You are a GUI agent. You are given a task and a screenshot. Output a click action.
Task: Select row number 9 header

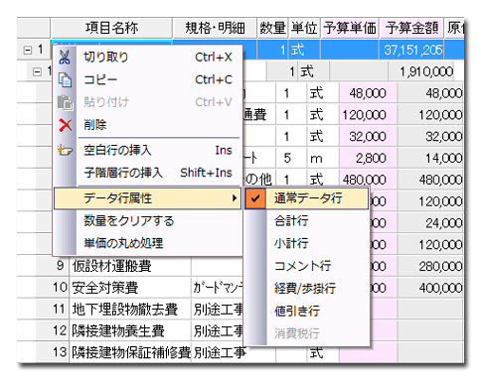pos(53,266)
